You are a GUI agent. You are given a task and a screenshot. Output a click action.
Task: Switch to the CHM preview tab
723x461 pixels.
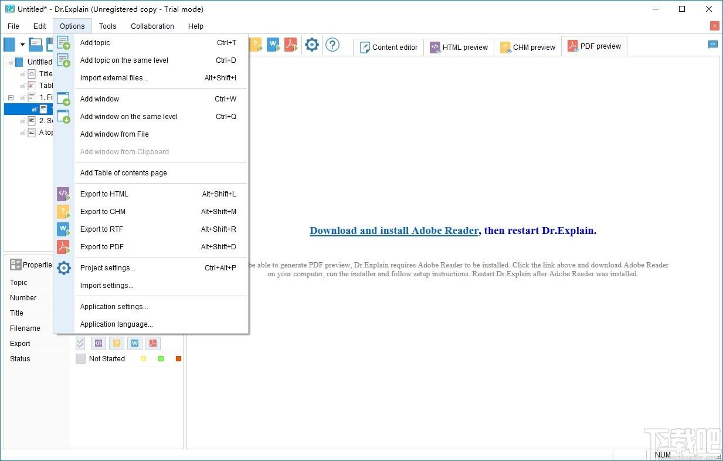527,48
